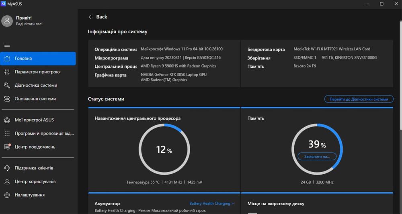This screenshot has height=214, width=402.
Task: Open Мої пристрої ASUS section
Action: click(38, 120)
